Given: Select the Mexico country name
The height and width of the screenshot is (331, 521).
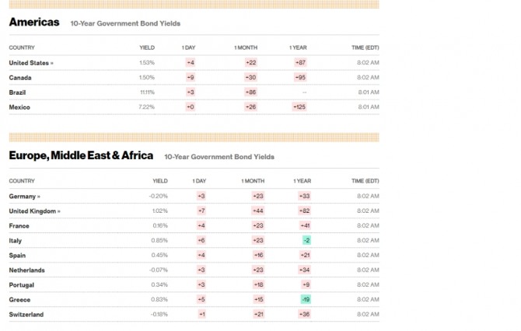Looking at the screenshot, I should pyautogui.click(x=19, y=107).
